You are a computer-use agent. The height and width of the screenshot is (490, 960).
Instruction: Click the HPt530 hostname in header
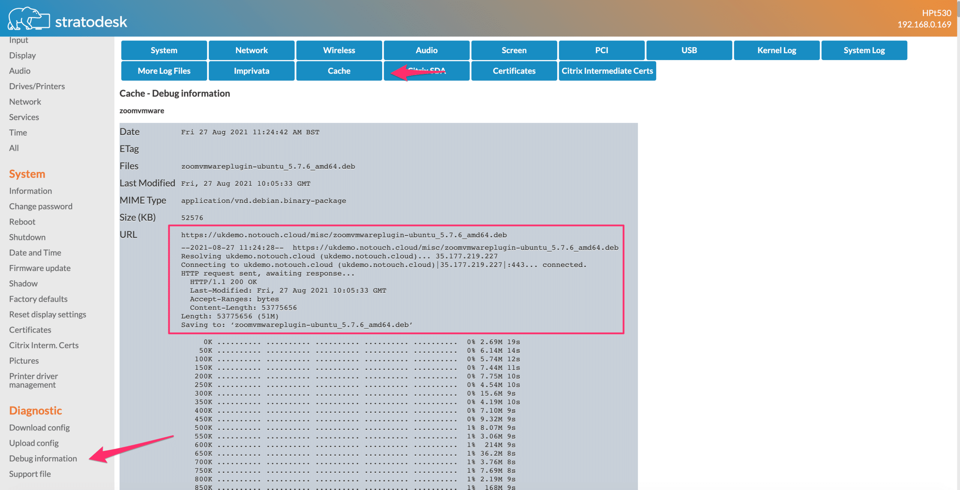936,13
